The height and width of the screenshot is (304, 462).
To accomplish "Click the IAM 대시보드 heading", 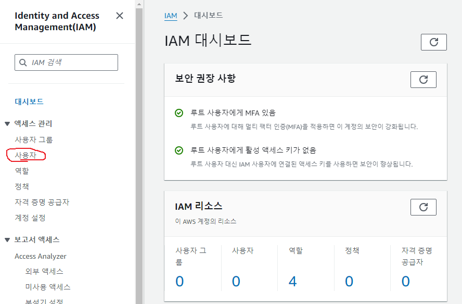I will 208,41.
